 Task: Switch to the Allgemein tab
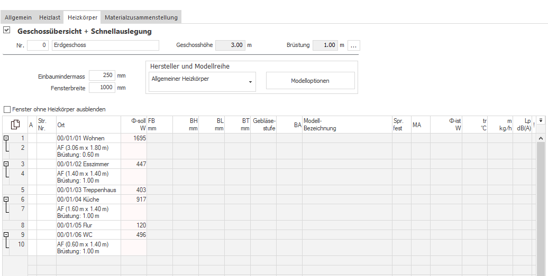point(18,17)
